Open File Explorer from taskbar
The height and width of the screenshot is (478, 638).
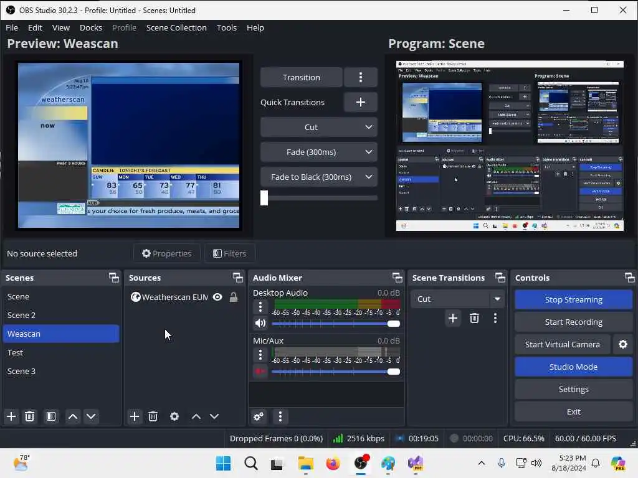click(305, 463)
